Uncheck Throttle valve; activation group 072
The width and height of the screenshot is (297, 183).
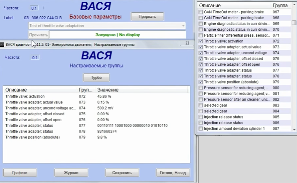point(201,41)
